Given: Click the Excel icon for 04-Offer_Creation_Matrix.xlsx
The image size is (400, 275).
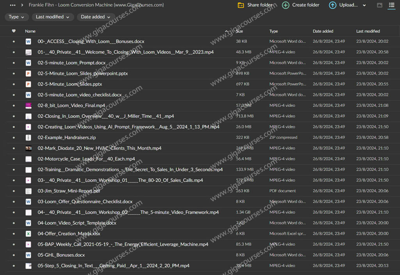Looking at the screenshot, I should point(29,234).
